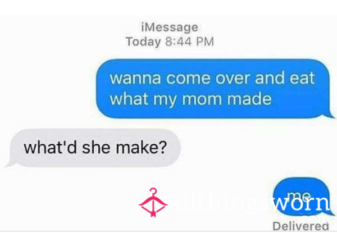Click the 'me' bubble's tail pointer
Screen dimensions: 337x233
click(331, 213)
